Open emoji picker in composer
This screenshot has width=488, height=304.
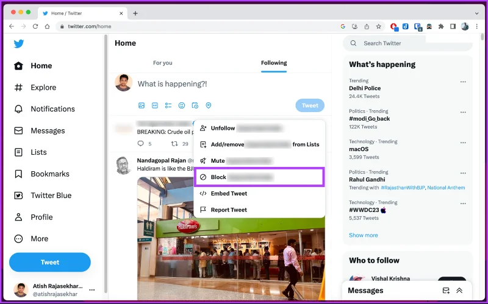coord(181,105)
